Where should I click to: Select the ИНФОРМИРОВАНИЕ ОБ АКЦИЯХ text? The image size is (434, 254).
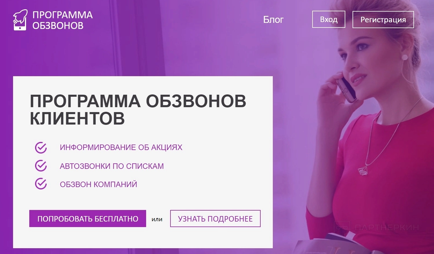[121, 147]
